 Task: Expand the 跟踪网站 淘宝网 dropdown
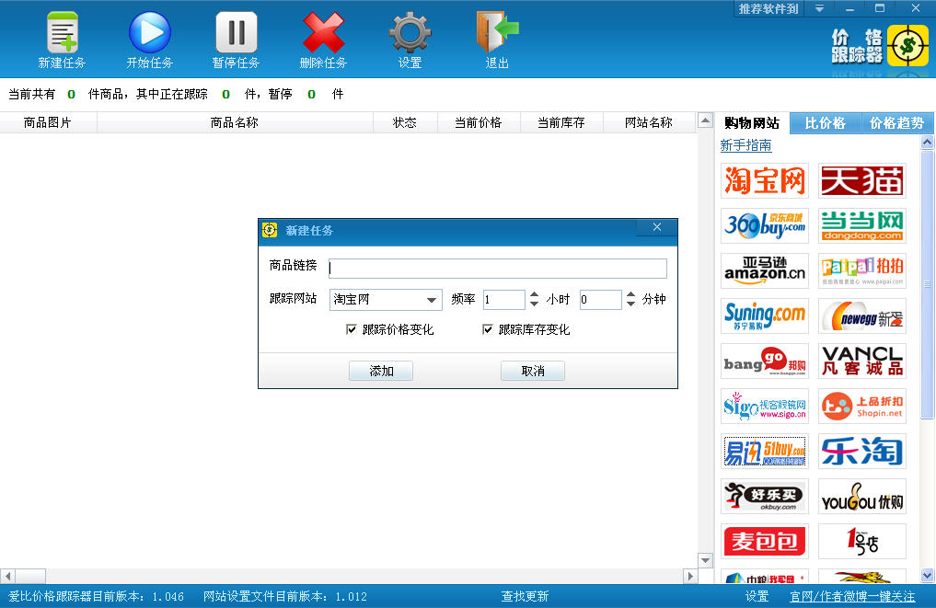pos(432,300)
